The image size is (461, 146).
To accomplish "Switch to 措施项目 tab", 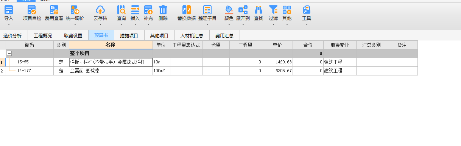I will 129,36.
